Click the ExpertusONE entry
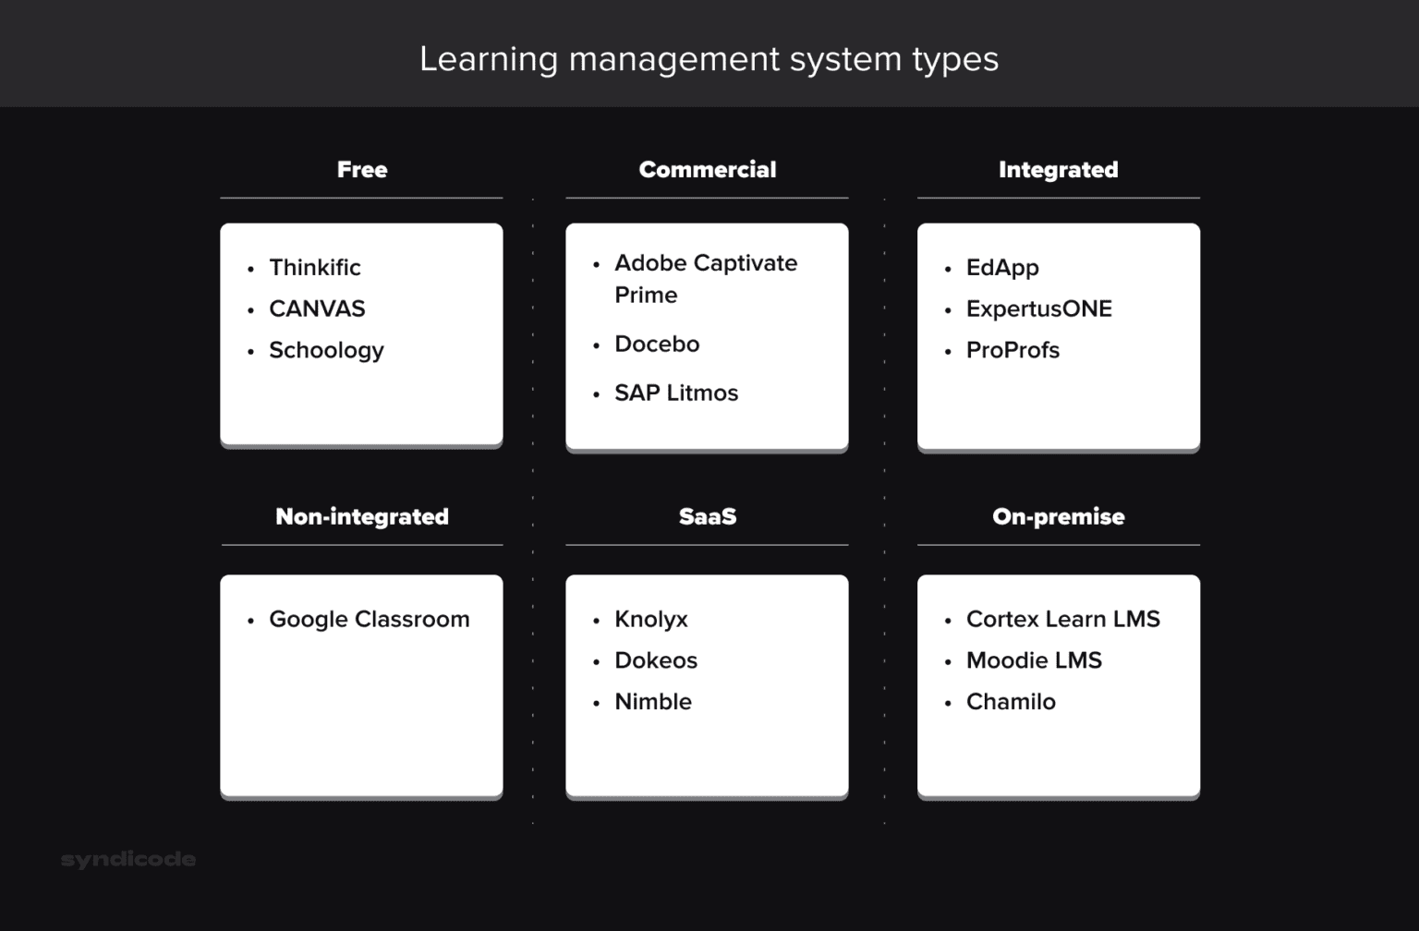 click(1039, 308)
